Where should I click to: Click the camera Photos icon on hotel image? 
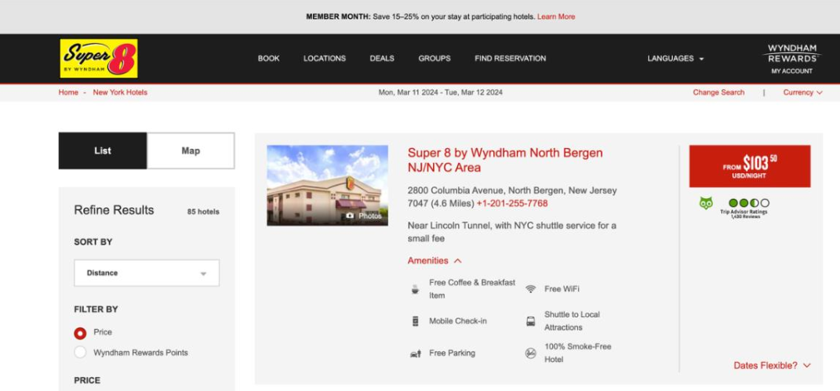click(350, 215)
